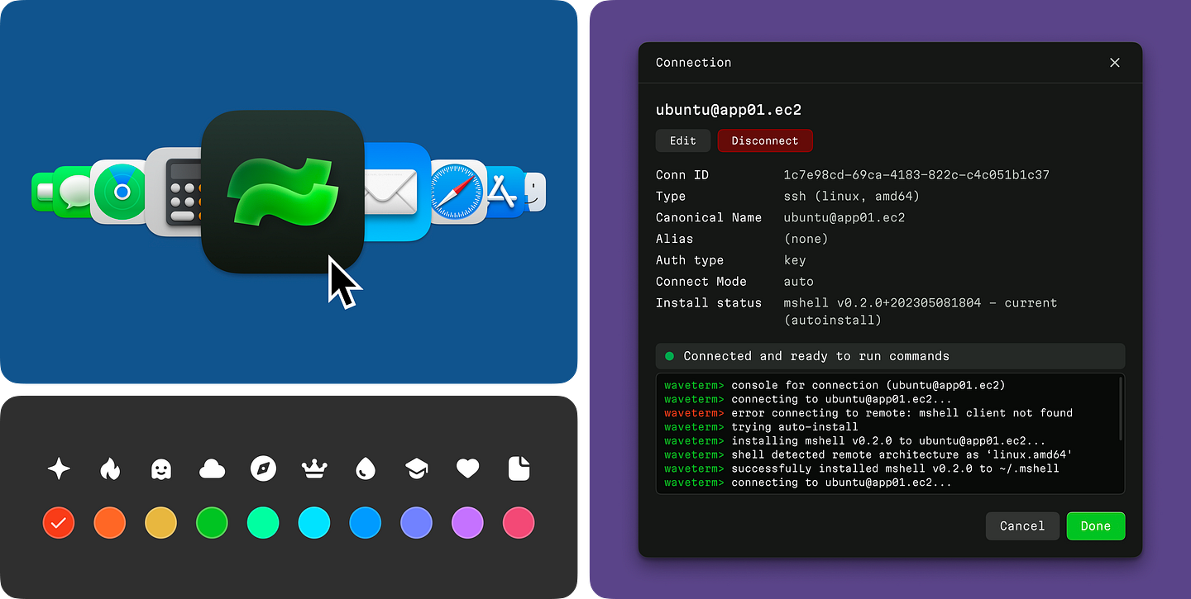Pick the mint color swatch
The height and width of the screenshot is (599, 1191).
pos(263,523)
